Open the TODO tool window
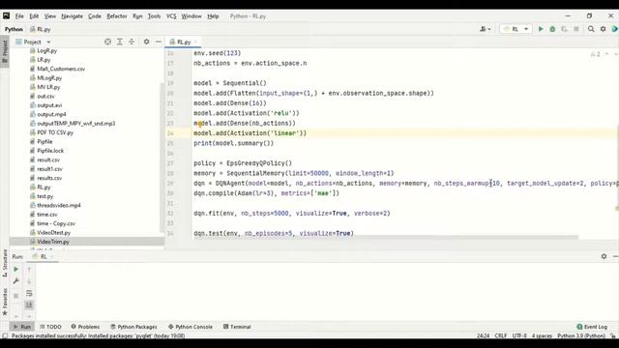Image resolution: width=619 pixels, height=348 pixels. 50,327
